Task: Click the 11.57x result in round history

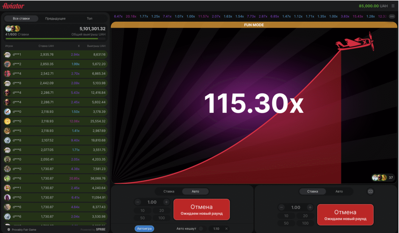Action: (x=203, y=16)
